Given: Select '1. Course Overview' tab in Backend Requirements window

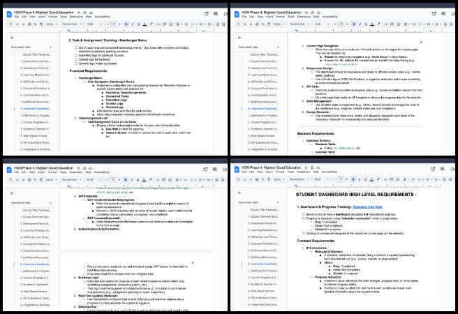Looking at the screenshot, I should click(263, 61).
